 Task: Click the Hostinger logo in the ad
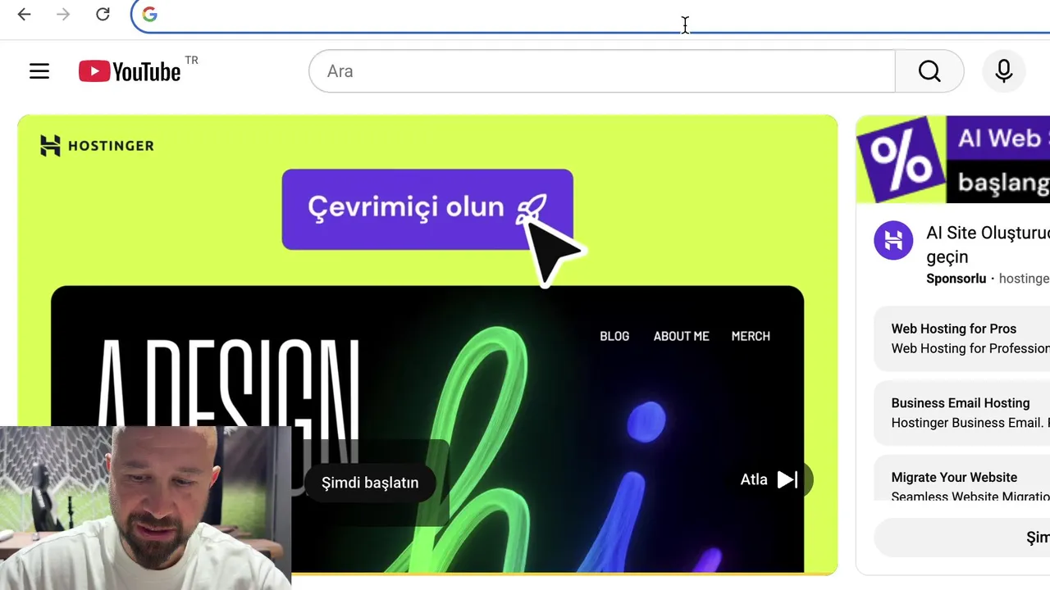coord(97,145)
